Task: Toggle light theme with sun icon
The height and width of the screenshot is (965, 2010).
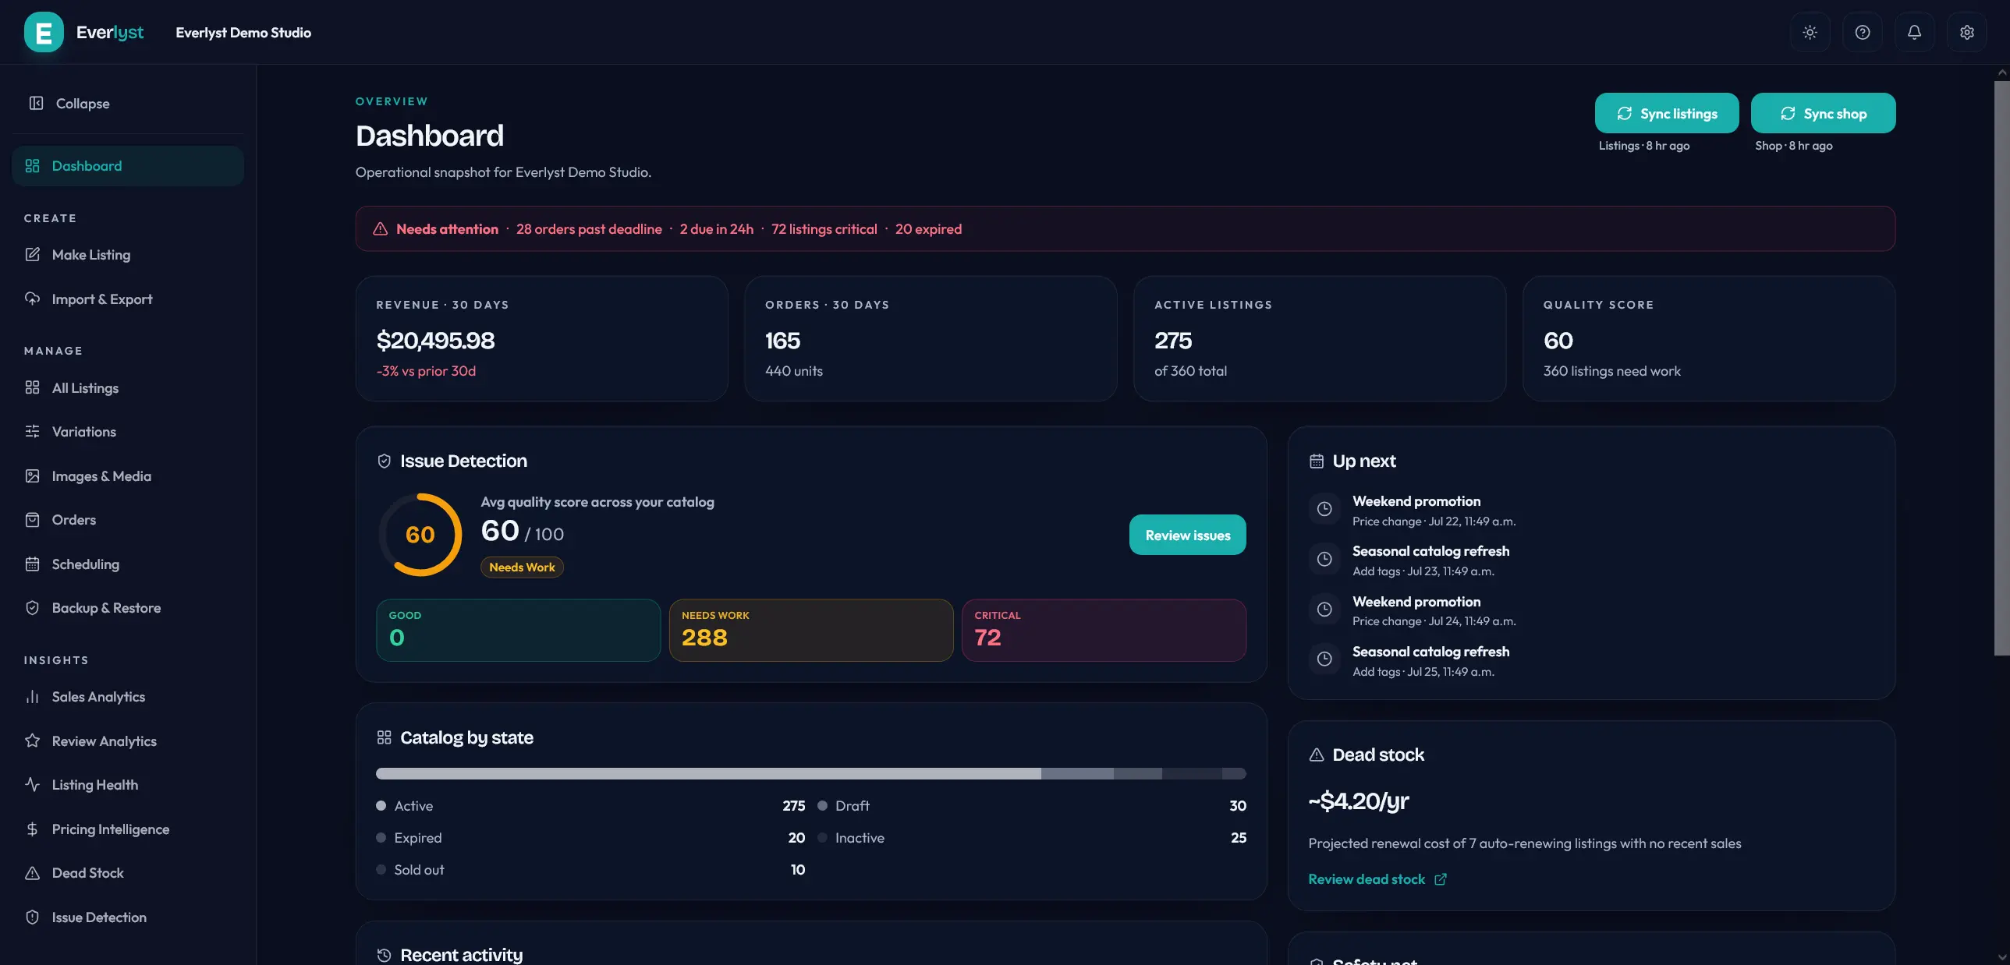Action: click(x=1810, y=32)
